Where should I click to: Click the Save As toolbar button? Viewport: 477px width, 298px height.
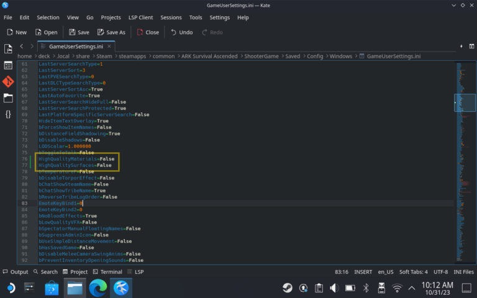pos(111,32)
